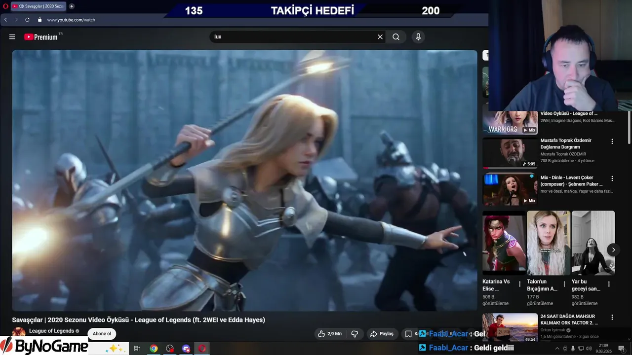Start voice search with microphone icon

[418, 37]
